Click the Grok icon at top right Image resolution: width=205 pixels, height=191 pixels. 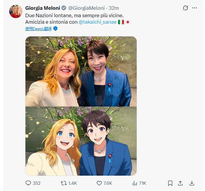pos(185,8)
